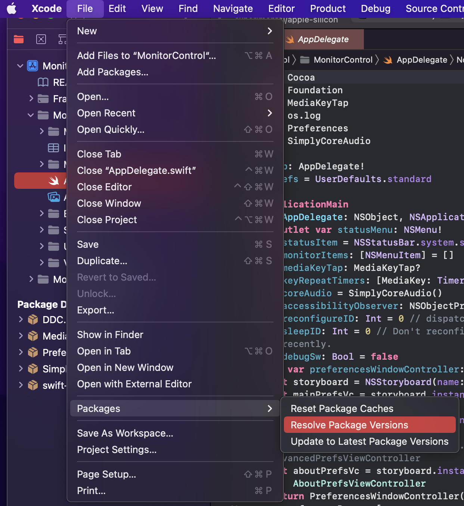464x506 pixels.
Task: Open the Debug menu
Action: (376, 9)
